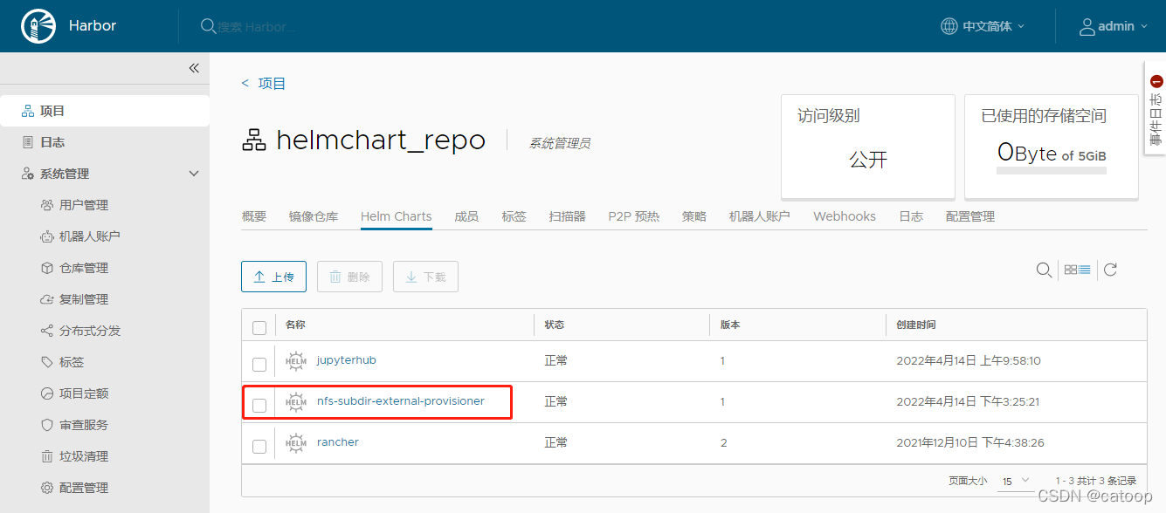1166x513 pixels.
Task: Check the jupyterhub row checkbox
Action: (x=259, y=365)
